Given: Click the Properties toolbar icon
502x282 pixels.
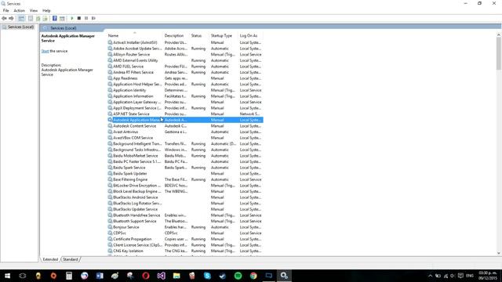Looking at the screenshot, I should pos(31,18).
